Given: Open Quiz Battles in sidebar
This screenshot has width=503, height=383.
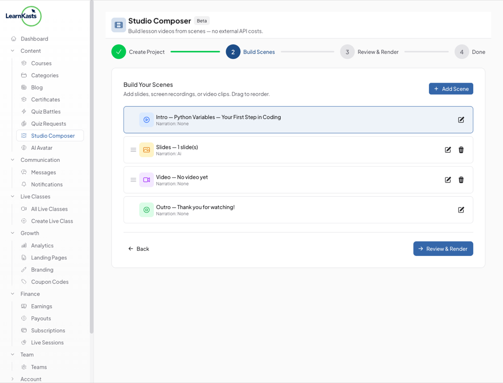Looking at the screenshot, I should pos(45,112).
